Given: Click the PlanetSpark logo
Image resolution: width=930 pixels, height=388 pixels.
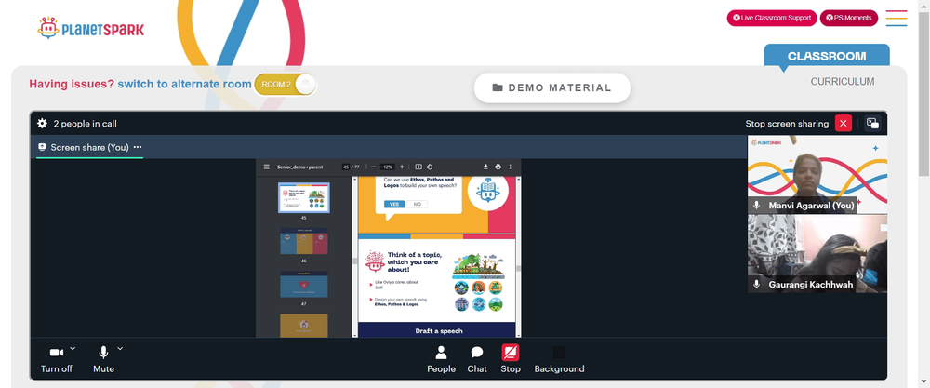Looking at the screenshot, I should click(x=90, y=28).
